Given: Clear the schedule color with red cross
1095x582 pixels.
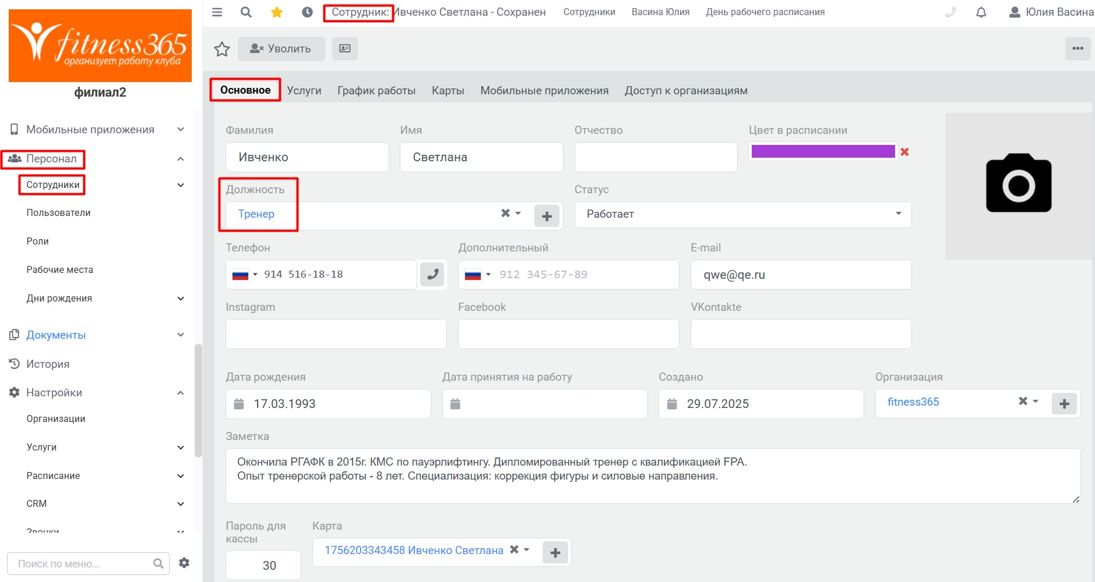Looking at the screenshot, I should [904, 152].
